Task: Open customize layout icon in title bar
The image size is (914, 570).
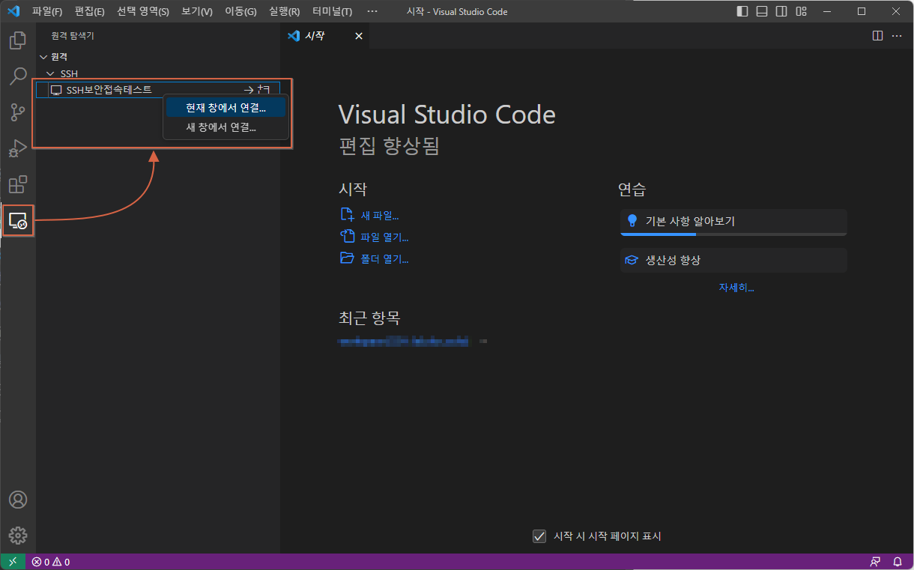Action: (802, 11)
